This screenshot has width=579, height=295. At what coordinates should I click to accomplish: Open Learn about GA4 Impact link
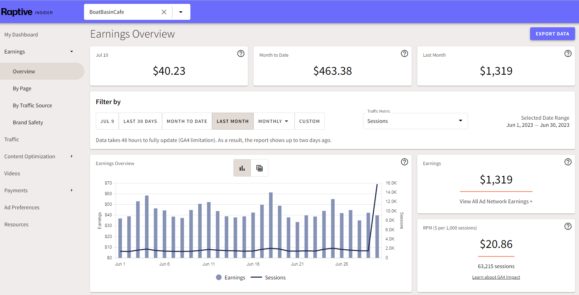496,277
